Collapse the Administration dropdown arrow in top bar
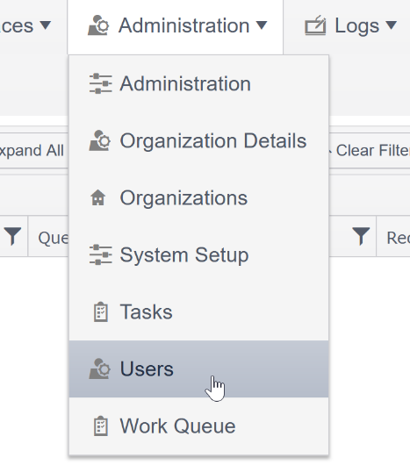The height and width of the screenshot is (465, 410). 262,25
